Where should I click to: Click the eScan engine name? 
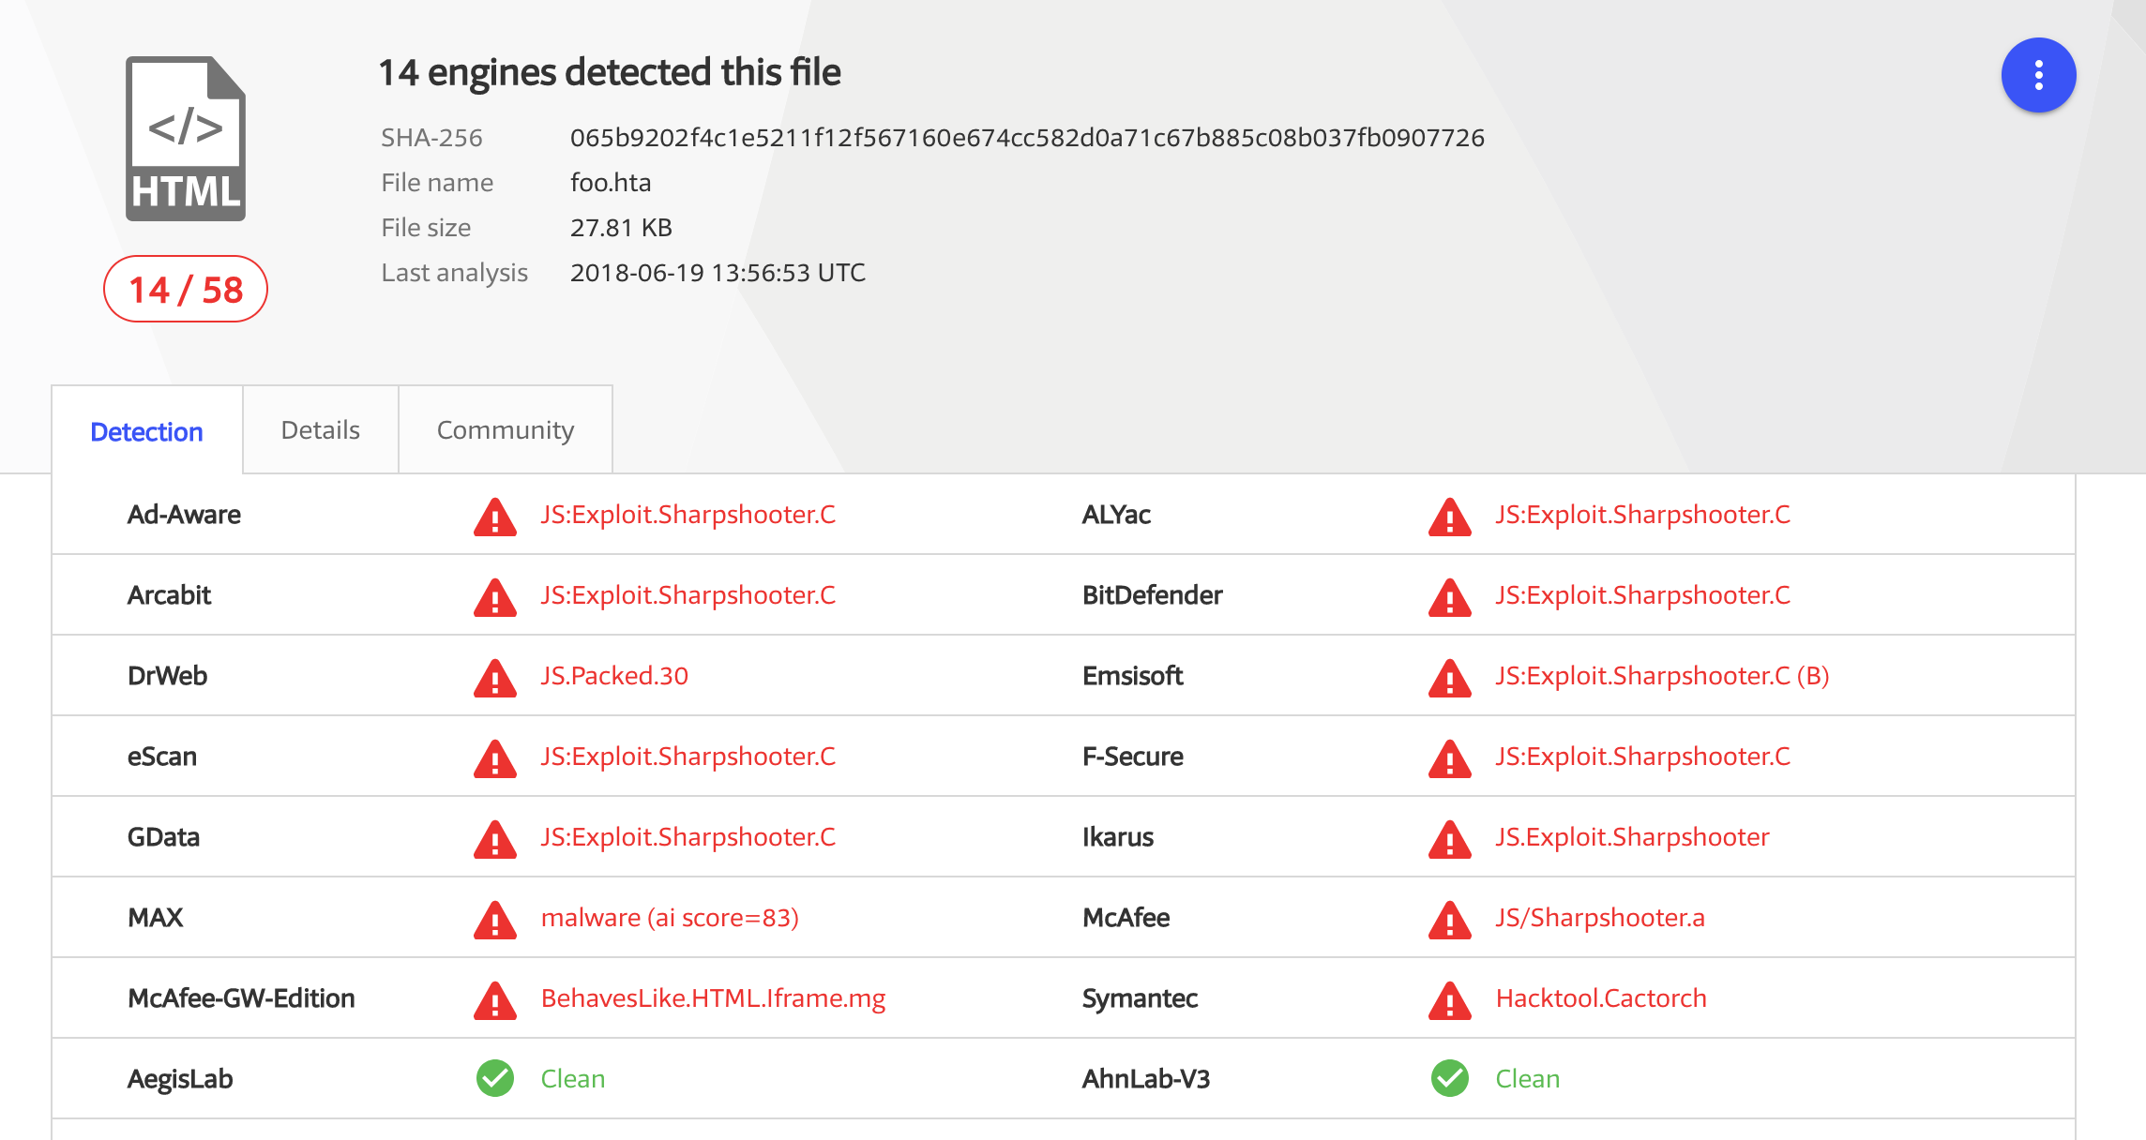point(162,757)
